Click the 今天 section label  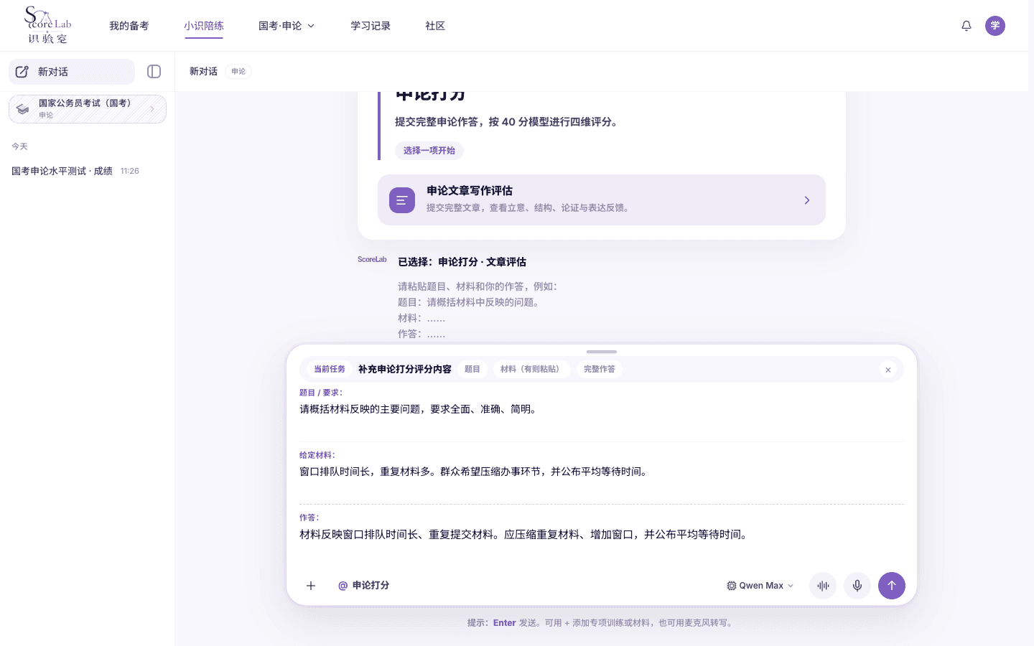tap(19, 146)
